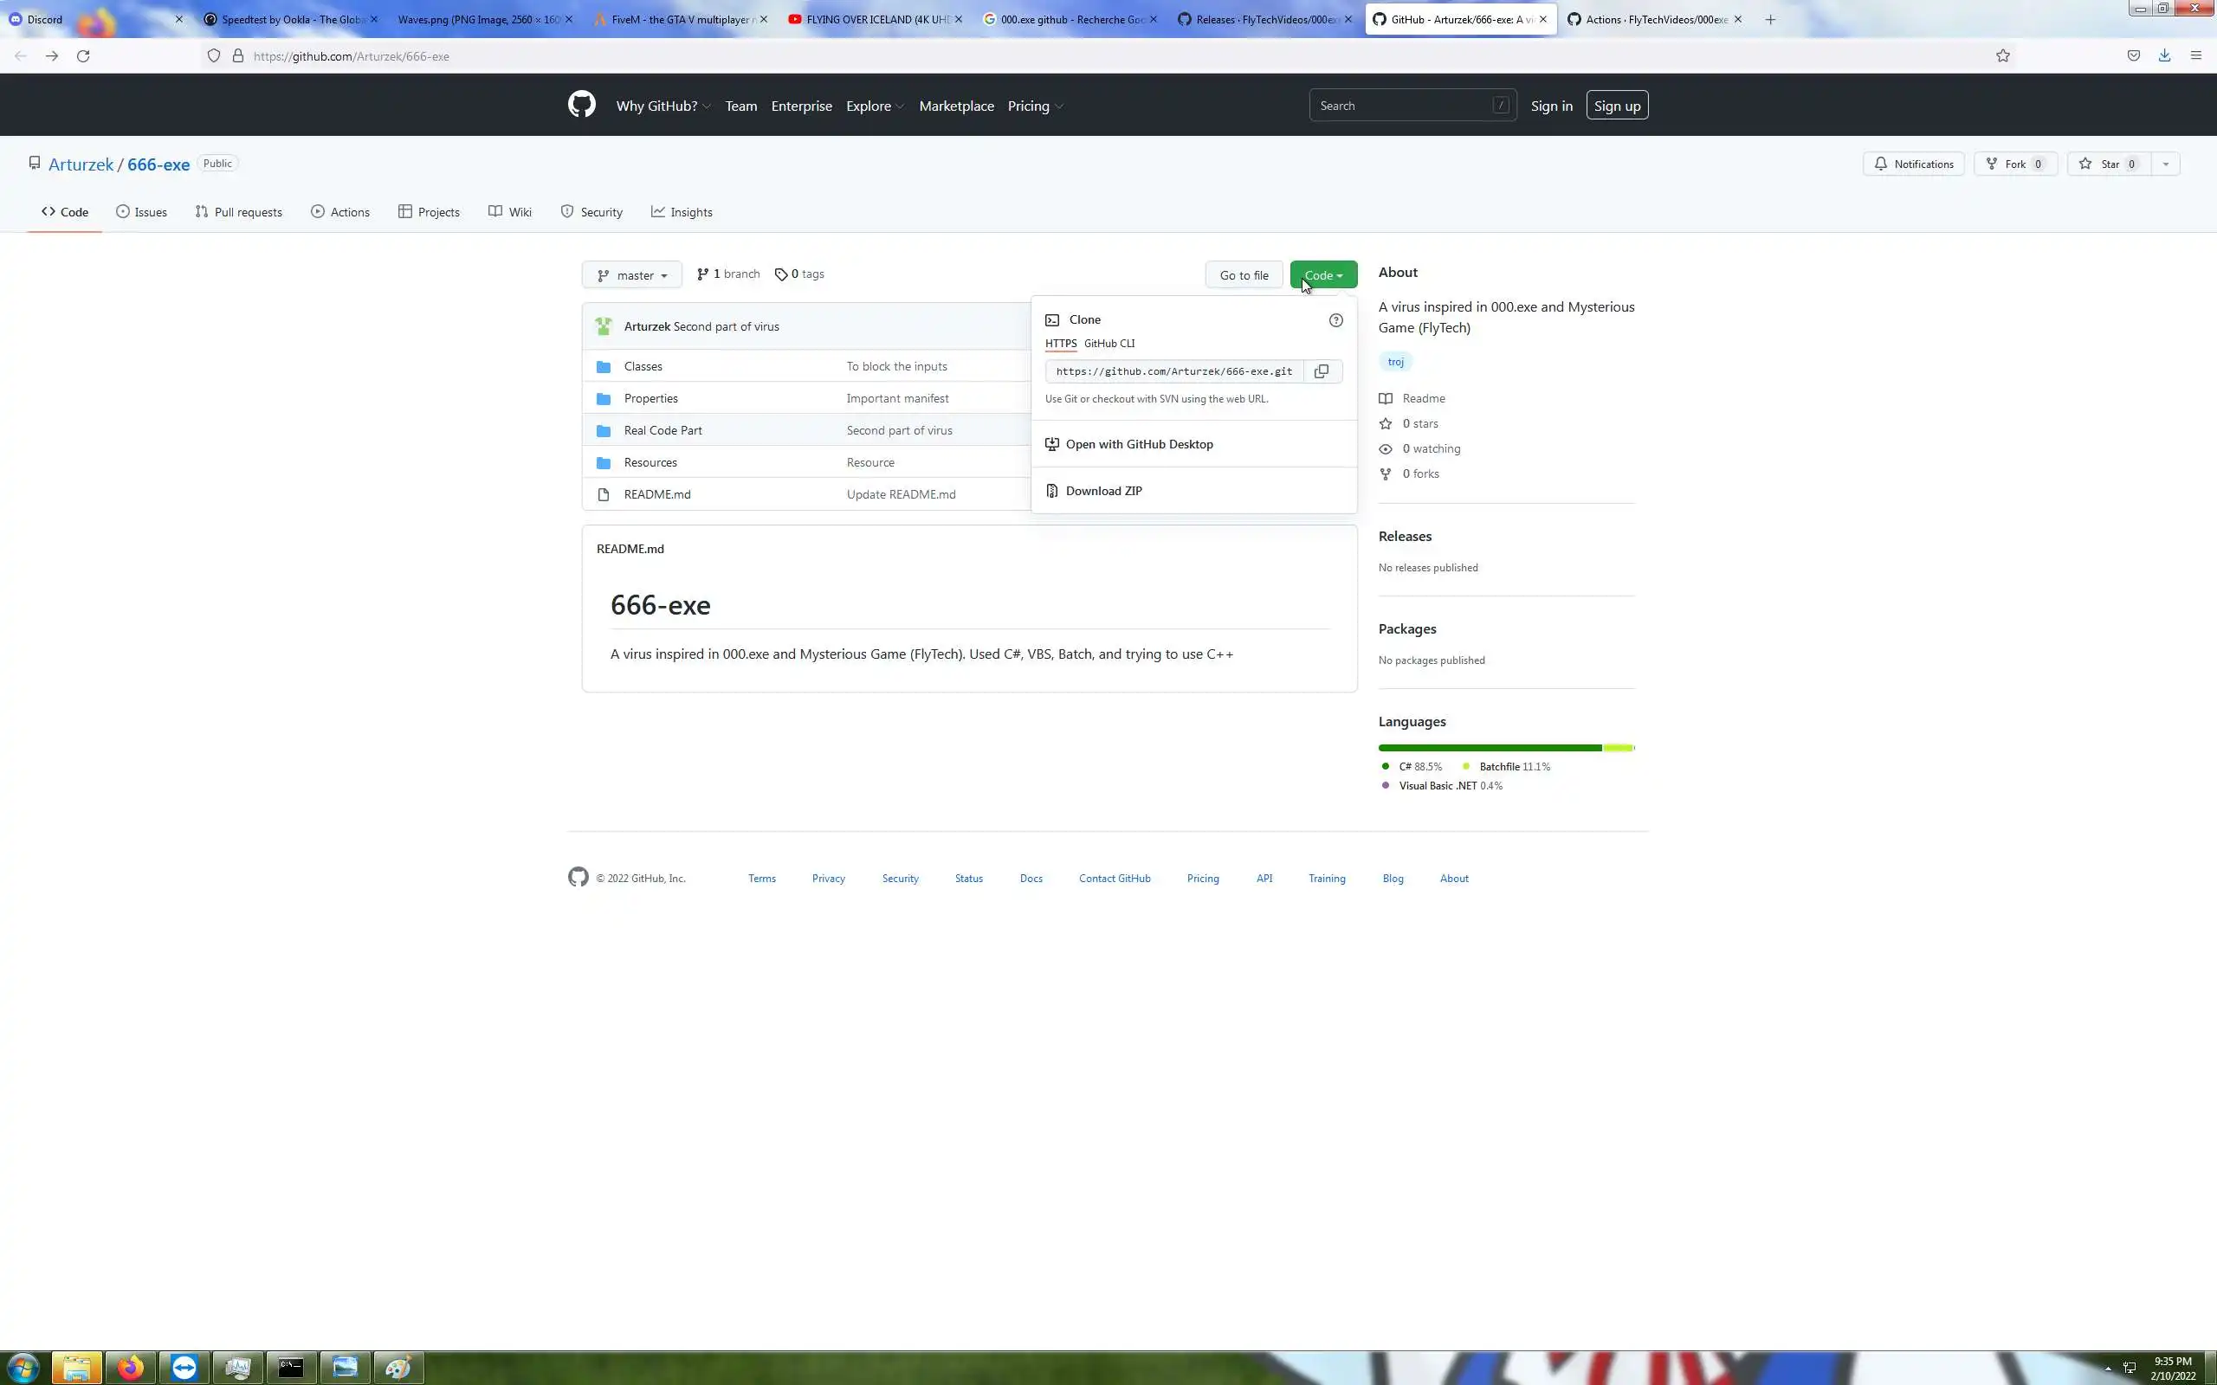Copy the clone URL to clipboard
The height and width of the screenshot is (1385, 2217).
[1321, 371]
